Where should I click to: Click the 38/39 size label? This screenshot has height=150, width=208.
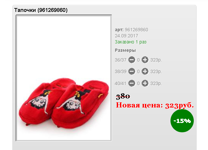[121, 71]
